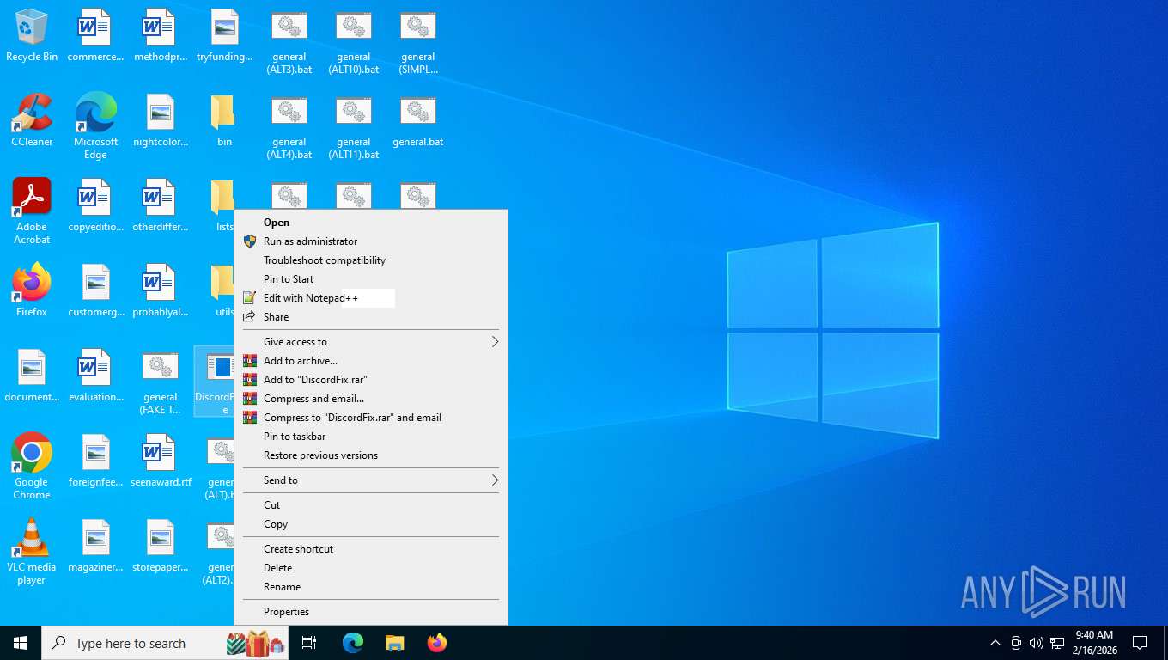Open network status tray icon
This screenshot has height=660, width=1168.
pos(1057,643)
